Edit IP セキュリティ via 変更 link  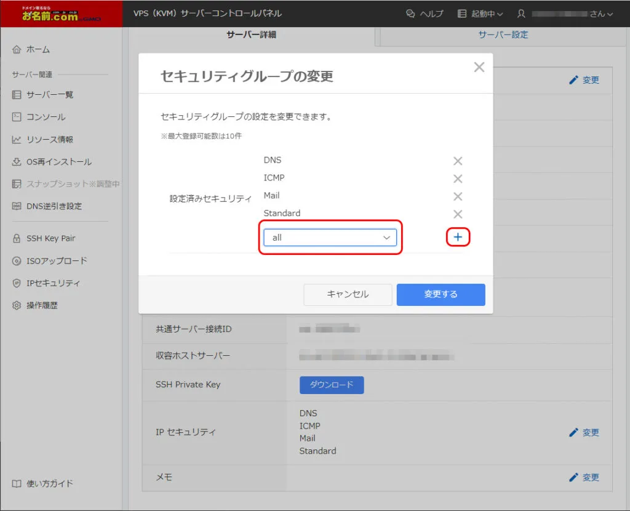tap(584, 433)
